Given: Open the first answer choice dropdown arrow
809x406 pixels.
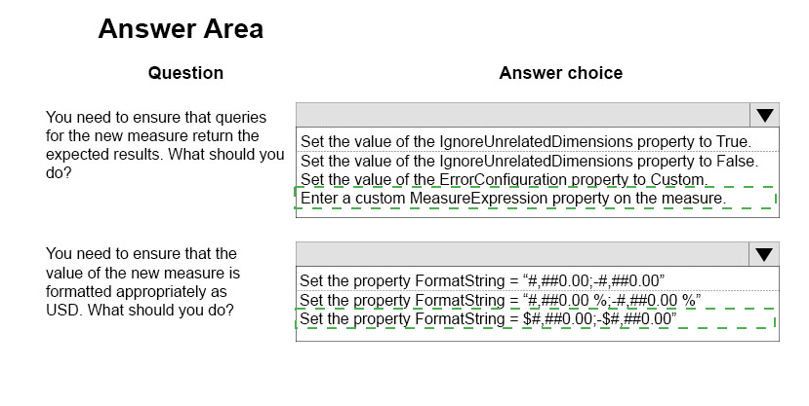Looking at the screenshot, I should click(764, 115).
